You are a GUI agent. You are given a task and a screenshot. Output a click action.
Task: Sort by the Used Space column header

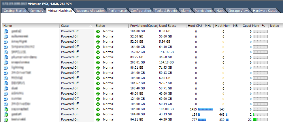(172, 26)
